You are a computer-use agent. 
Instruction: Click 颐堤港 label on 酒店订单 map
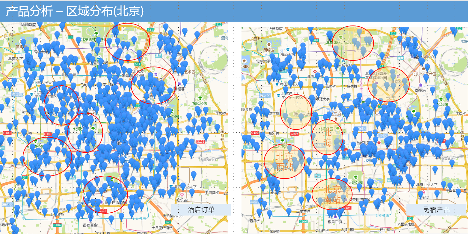point(179,89)
